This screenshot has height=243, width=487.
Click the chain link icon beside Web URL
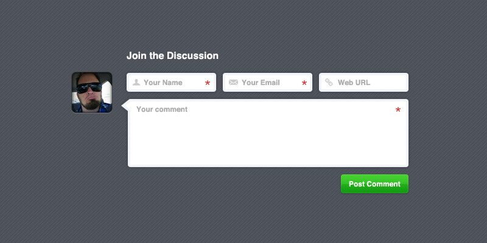(329, 83)
